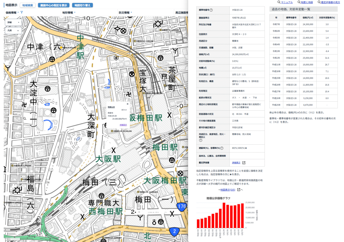Click the blue route 176 shield marker
344x242 pixels.
tap(182, 206)
